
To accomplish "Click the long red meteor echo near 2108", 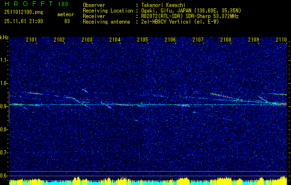I will (x=226, y=97).
